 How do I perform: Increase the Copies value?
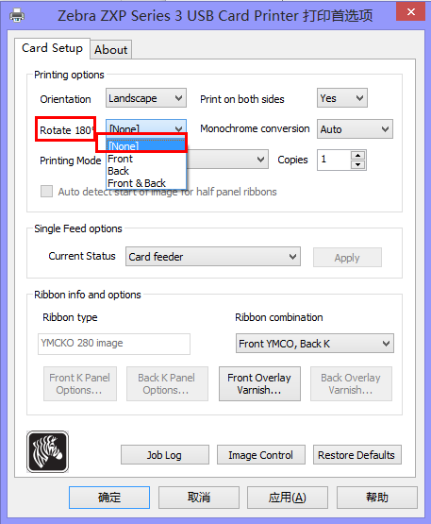click(357, 156)
